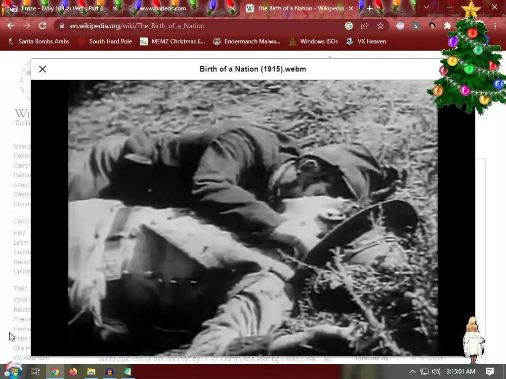Open the notification action center
The height and width of the screenshot is (379, 506).
(490, 372)
